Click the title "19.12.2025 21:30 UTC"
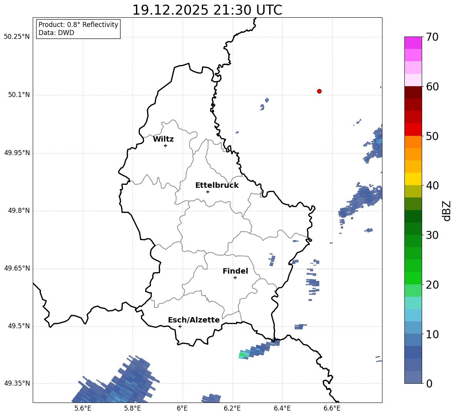 pyautogui.click(x=207, y=10)
